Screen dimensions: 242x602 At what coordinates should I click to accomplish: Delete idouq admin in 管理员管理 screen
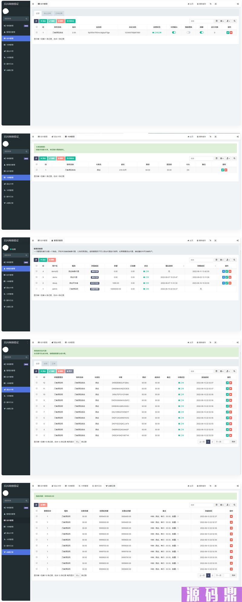click(x=230, y=283)
